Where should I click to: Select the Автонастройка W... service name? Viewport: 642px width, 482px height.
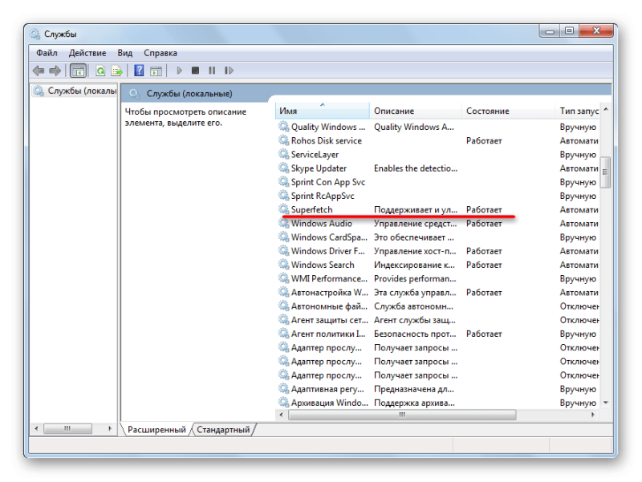pyautogui.click(x=330, y=293)
